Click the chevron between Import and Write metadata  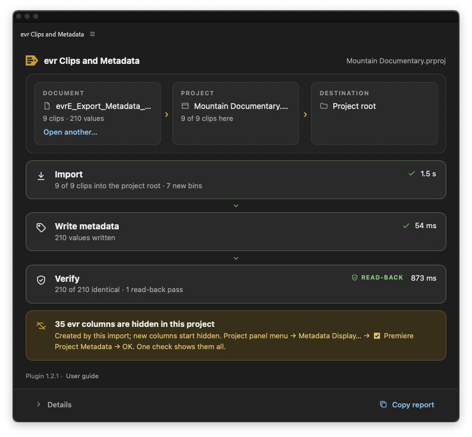[x=236, y=205]
